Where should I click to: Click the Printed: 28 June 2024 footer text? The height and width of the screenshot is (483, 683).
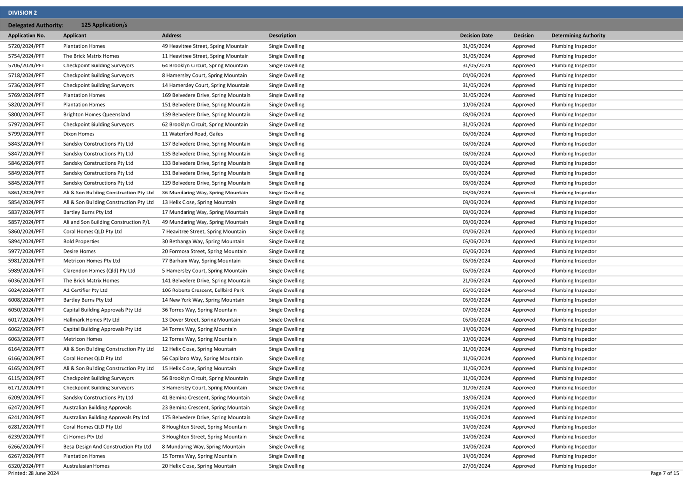[33, 473]
